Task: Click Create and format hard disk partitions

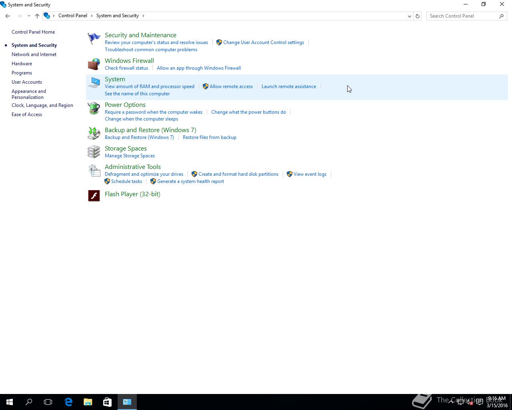Action: (238, 174)
